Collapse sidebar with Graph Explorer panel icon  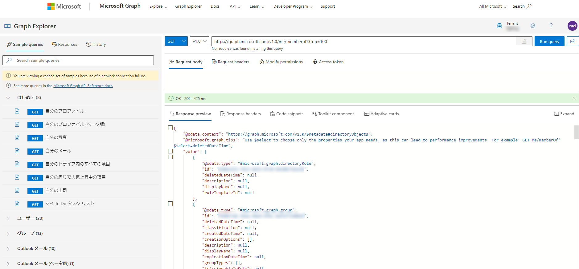[7, 26]
